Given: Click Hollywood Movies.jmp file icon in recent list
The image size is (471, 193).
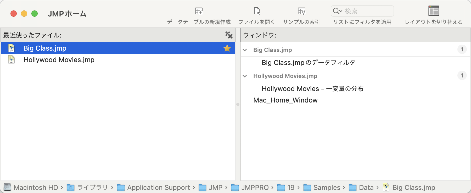Looking at the screenshot, I should point(12,59).
